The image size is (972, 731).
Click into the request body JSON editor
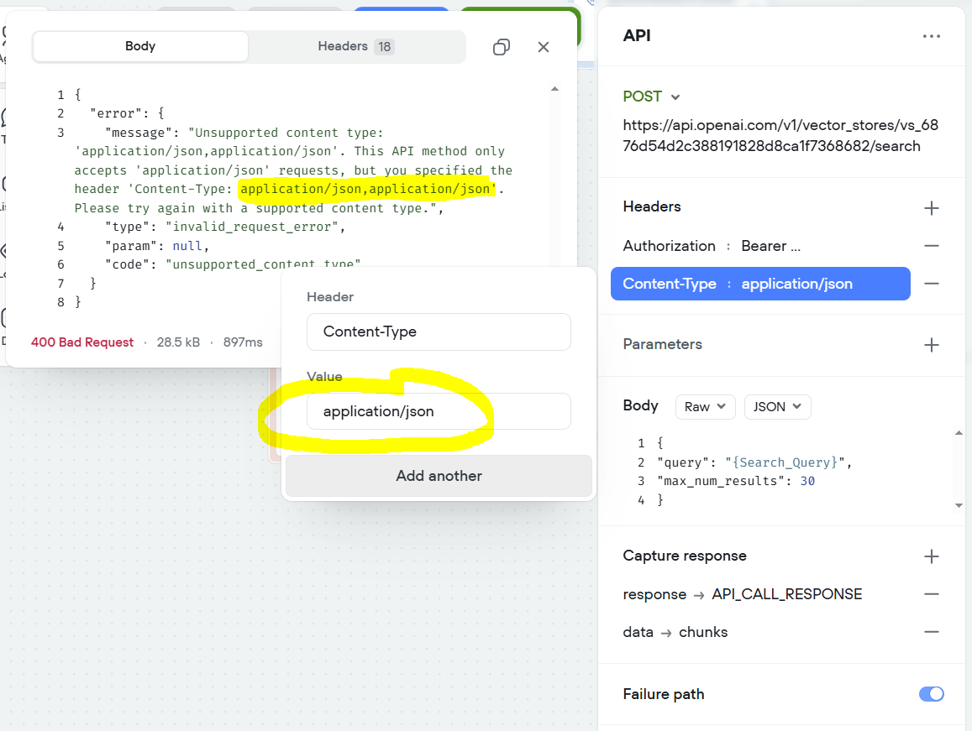pos(793,472)
